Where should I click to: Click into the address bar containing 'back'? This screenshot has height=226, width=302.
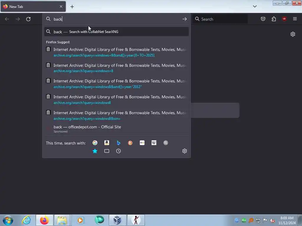(116, 19)
